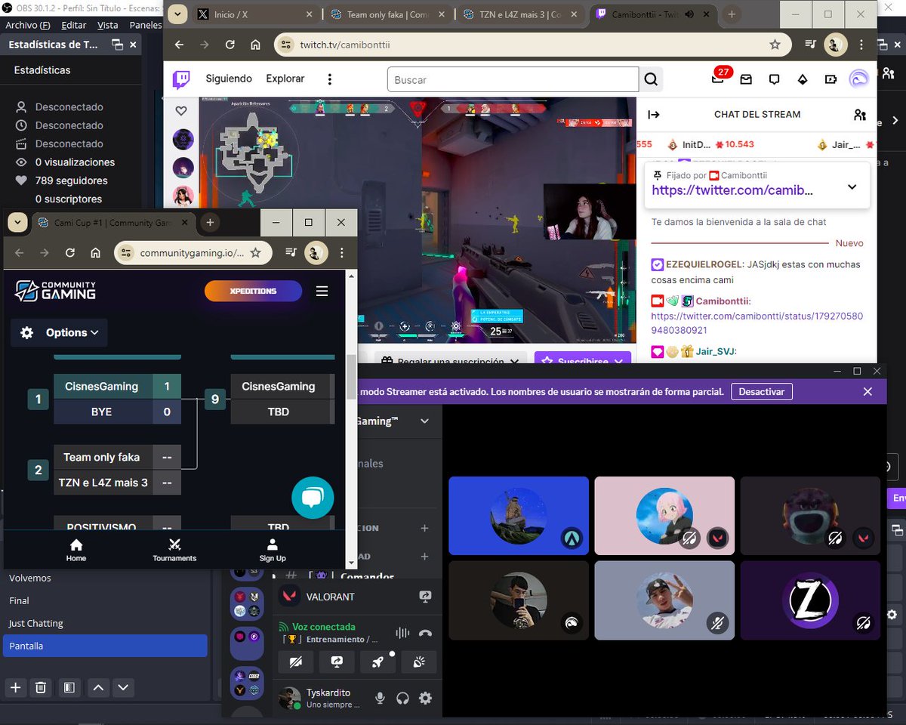Add a scene with OBS plus button
The width and height of the screenshot is (906, 725).
pos(16,687)
